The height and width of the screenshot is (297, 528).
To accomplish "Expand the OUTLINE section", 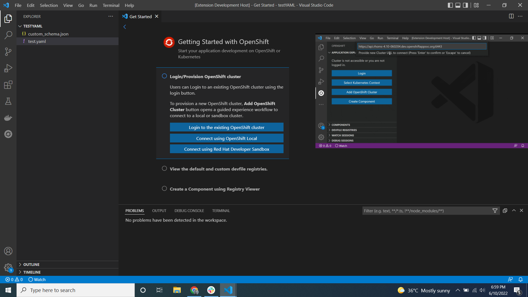I will click(31, 265).
